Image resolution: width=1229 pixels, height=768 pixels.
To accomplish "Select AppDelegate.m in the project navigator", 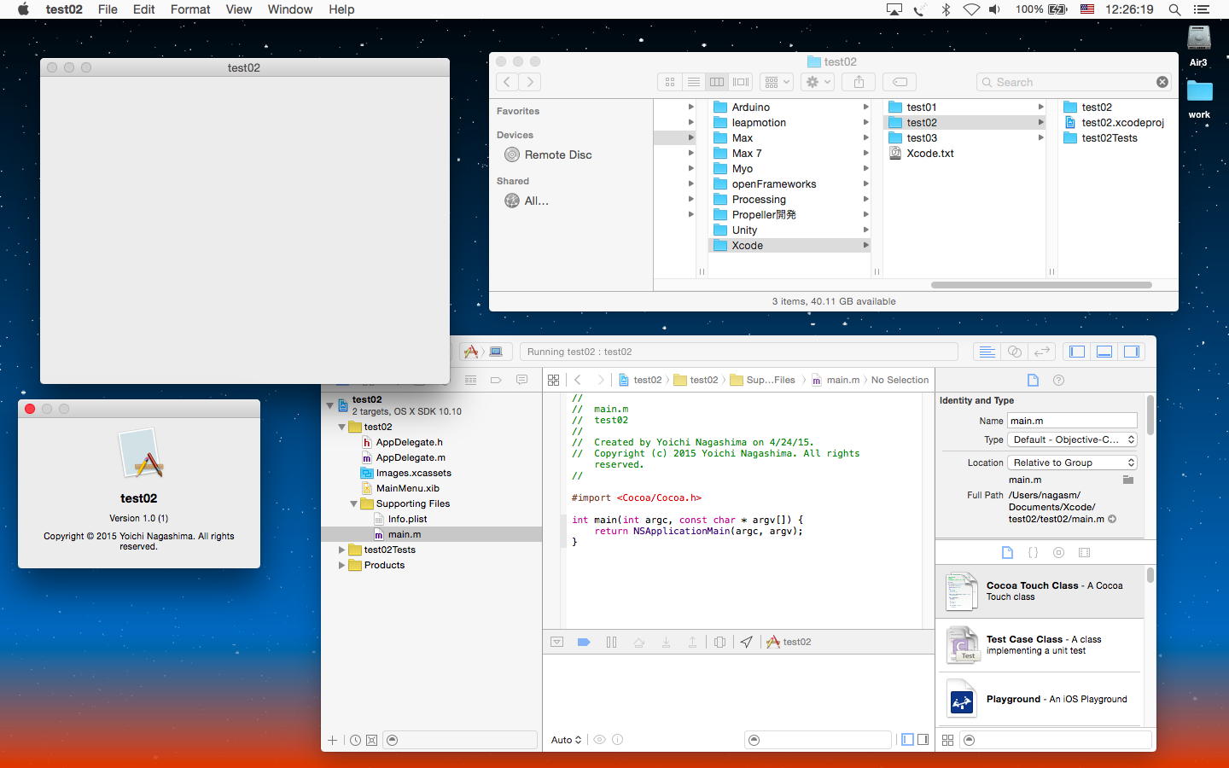I will point(410,458).
